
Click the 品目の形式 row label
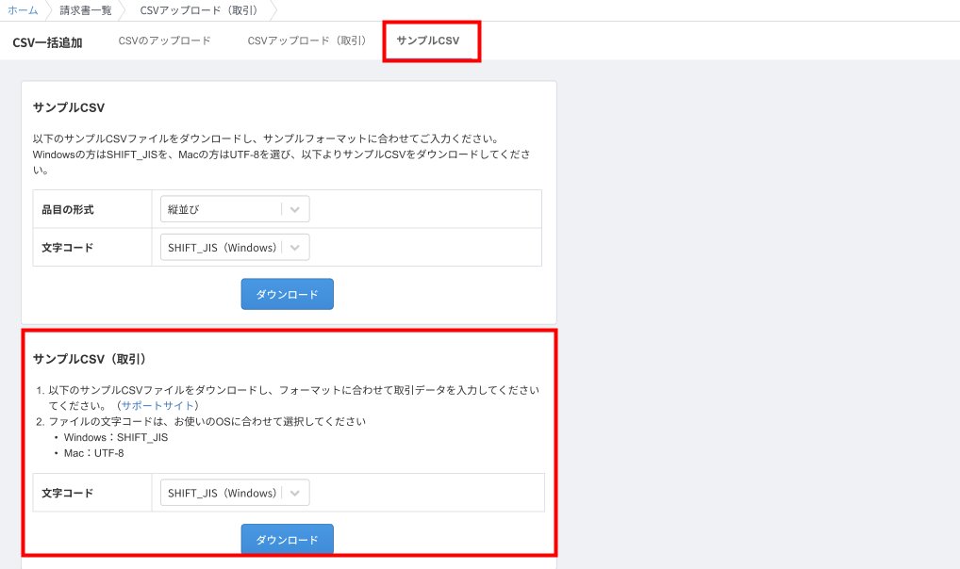pyautogui.click(x=68, y=210)
